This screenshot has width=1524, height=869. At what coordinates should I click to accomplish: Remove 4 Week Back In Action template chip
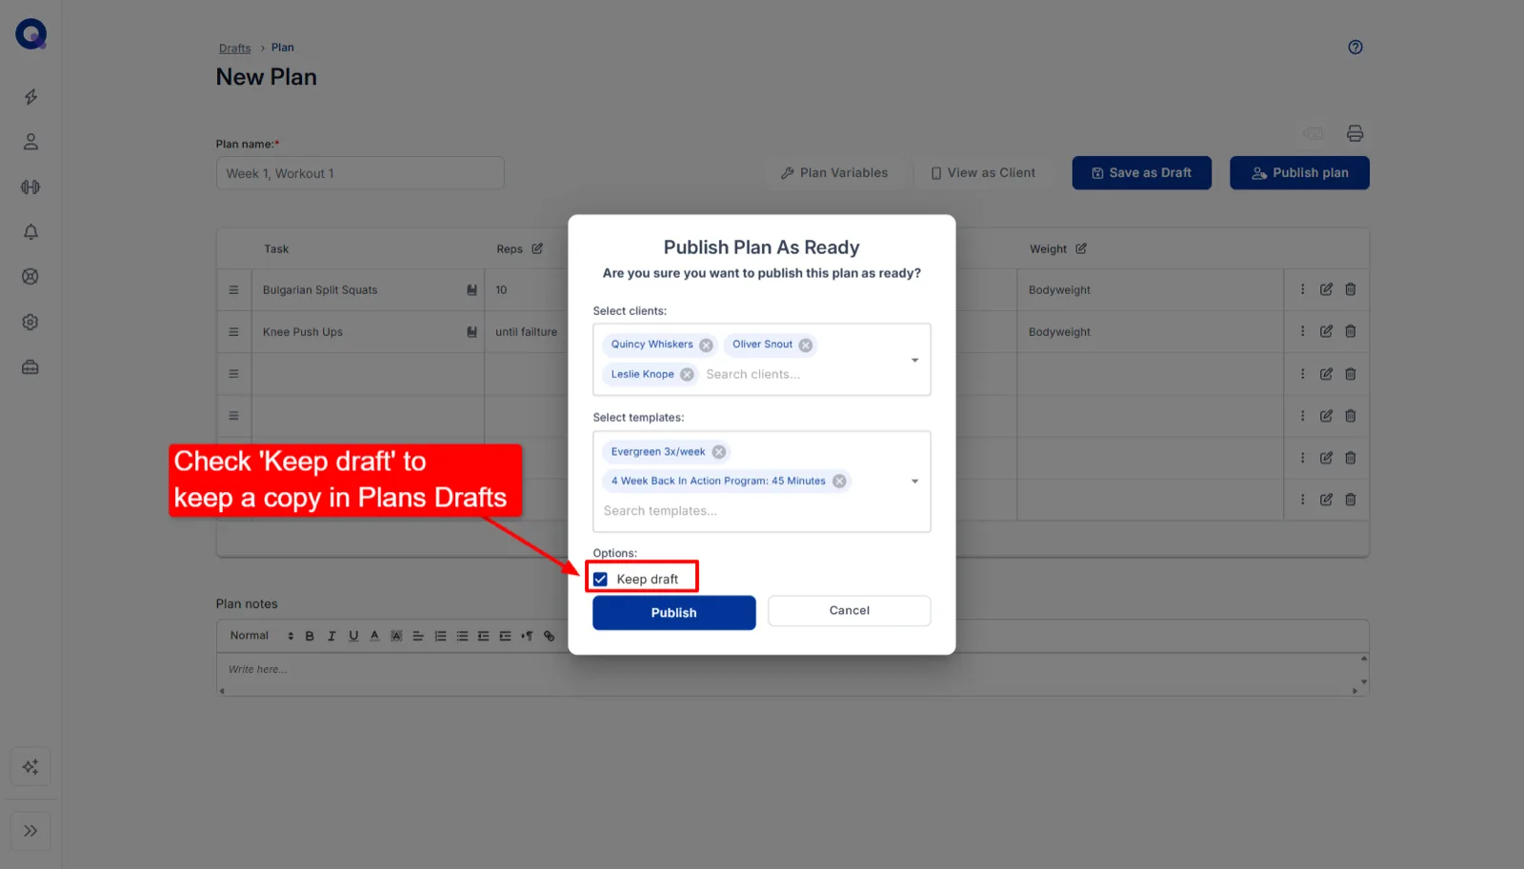tap(839, 482)
